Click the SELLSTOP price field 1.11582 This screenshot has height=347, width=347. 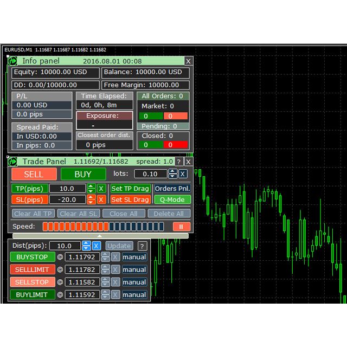pos(82,282)
